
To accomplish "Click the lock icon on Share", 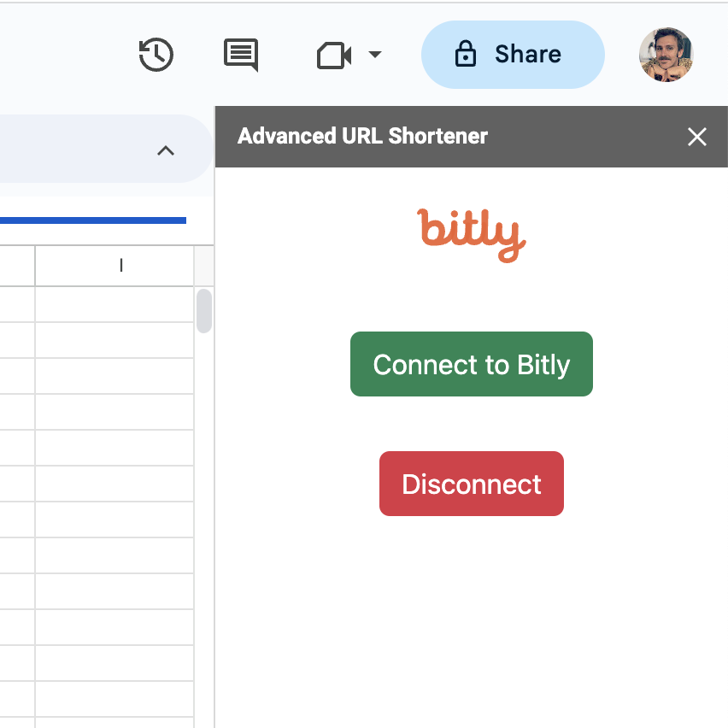I will pyautogui.click(x=466, y=56).
